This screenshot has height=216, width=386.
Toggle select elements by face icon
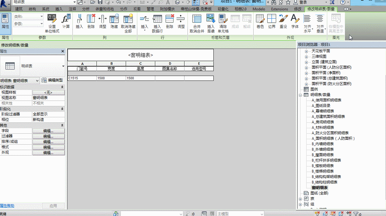(341, 214)
